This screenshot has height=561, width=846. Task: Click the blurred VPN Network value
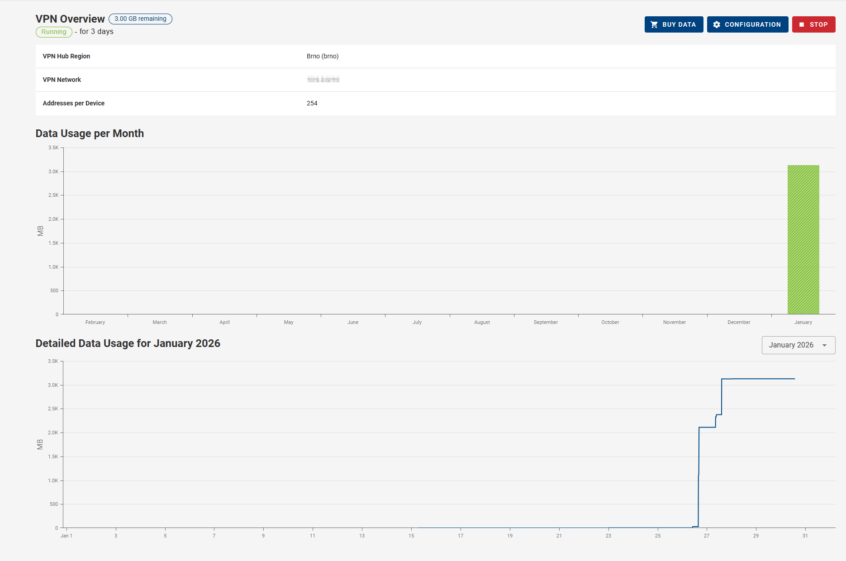[x=323, y=80]
